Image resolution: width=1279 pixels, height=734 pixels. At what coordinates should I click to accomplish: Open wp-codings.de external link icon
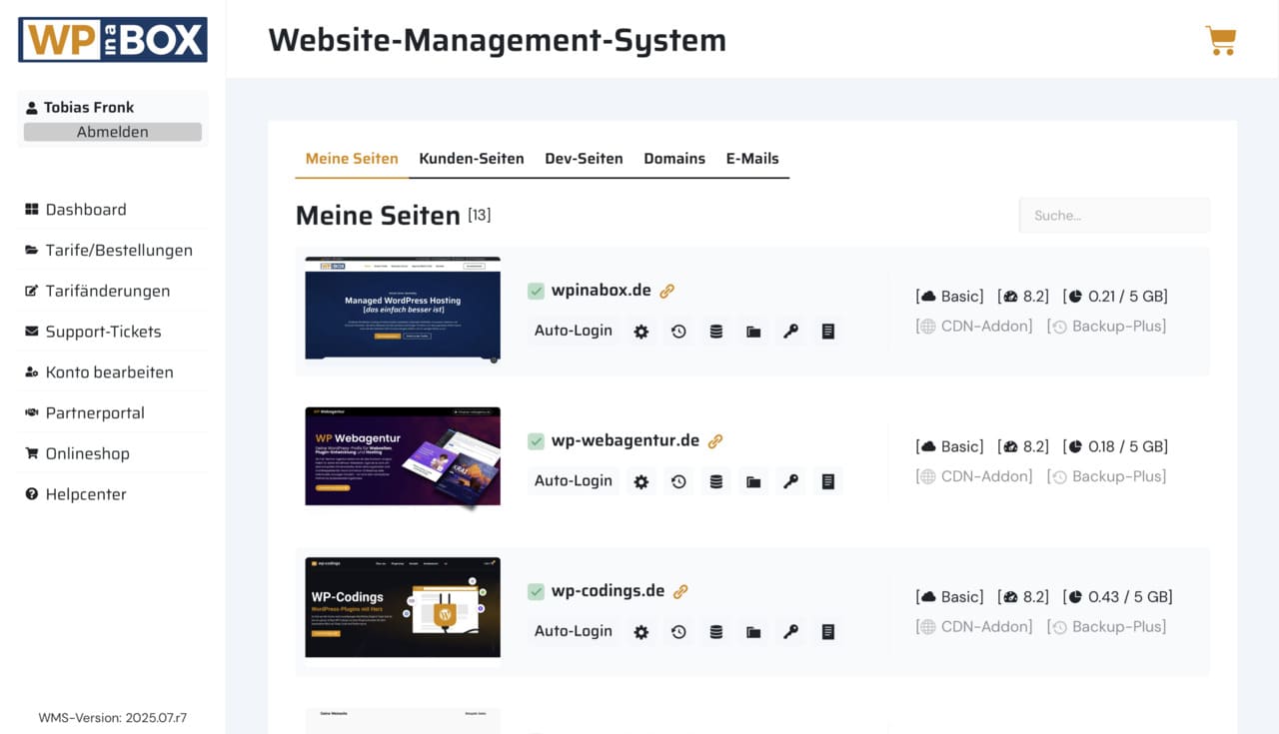[680, 591]
